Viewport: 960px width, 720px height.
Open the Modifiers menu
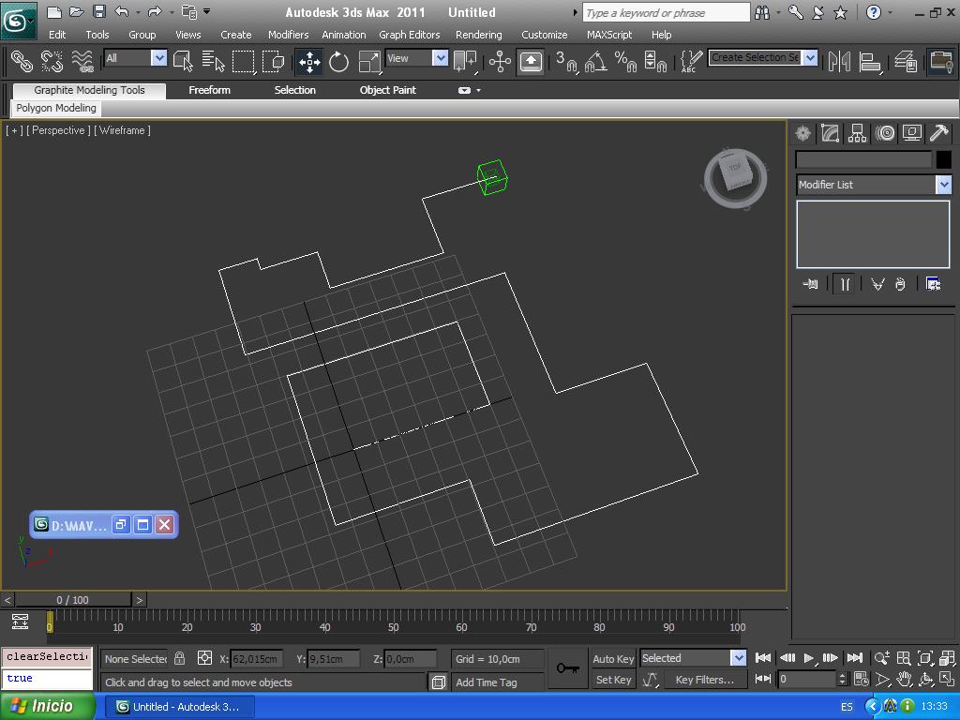point(288,35)
